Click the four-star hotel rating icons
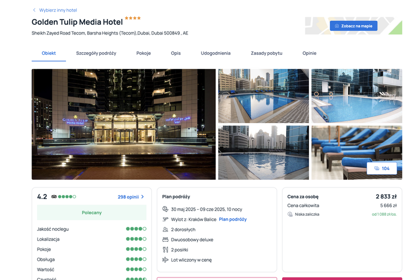Image resolution: width=406 pixels, height=280 pixels. (x=132, y=18)
